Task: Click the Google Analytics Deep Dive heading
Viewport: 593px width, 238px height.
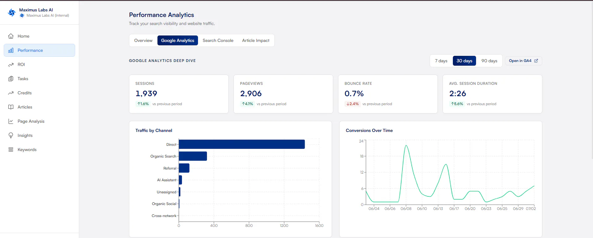Action: click(162, 61)
